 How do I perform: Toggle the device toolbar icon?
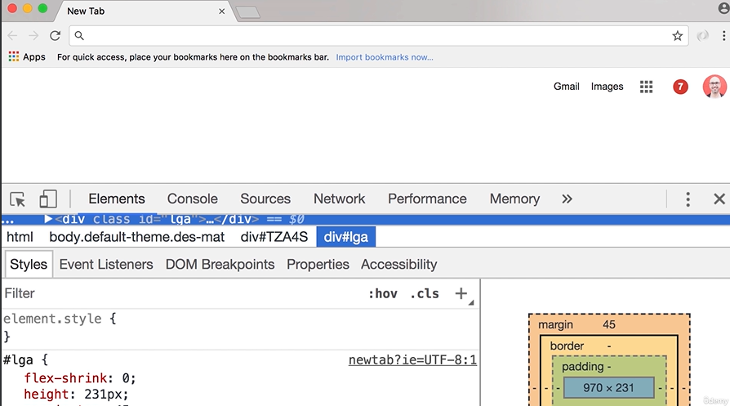coord(48,199)
